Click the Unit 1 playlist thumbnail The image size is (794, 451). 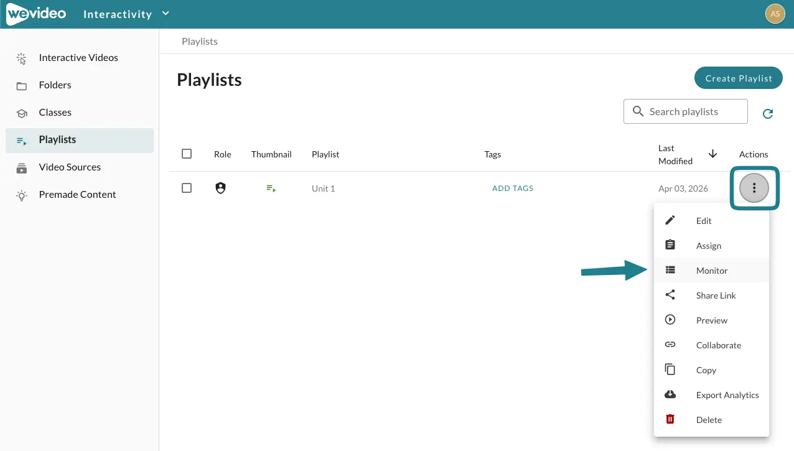coord(271,188)
